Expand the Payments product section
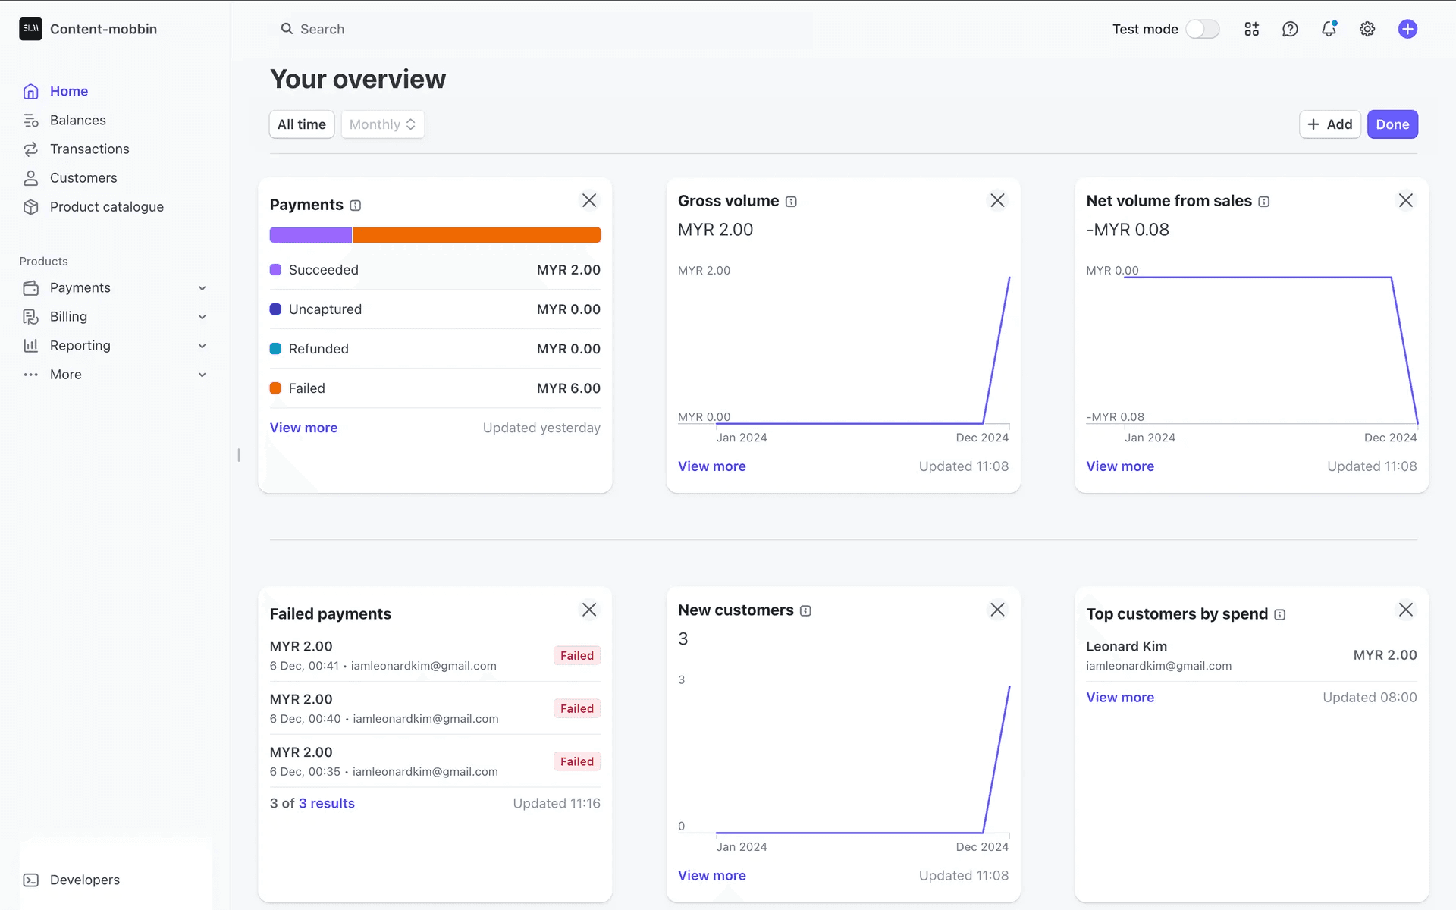 coord(202,288)
